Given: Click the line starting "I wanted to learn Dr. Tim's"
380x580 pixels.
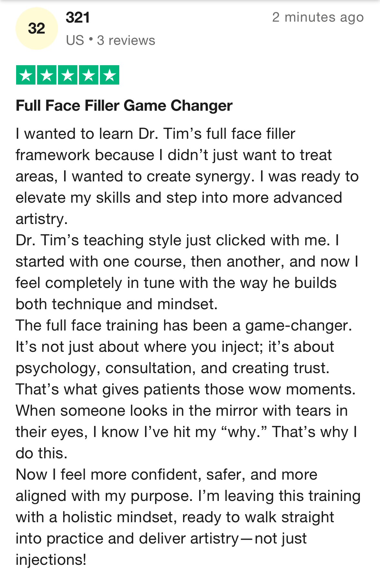Looking at the screenshot, I should (x=155, y=134).
